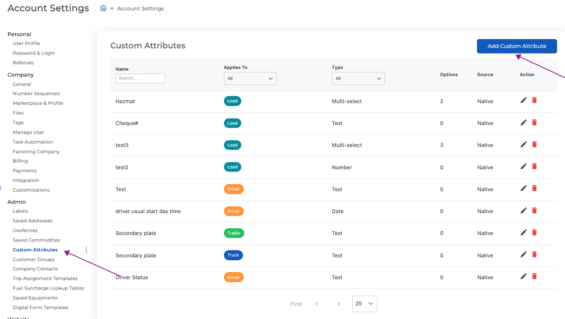Select Geofences under Admin section
565x319 pixels.
25,230
